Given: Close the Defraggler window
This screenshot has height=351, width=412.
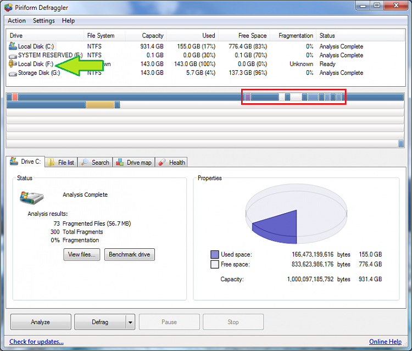Looking at the screenshot, I should [x=396, y=5].
